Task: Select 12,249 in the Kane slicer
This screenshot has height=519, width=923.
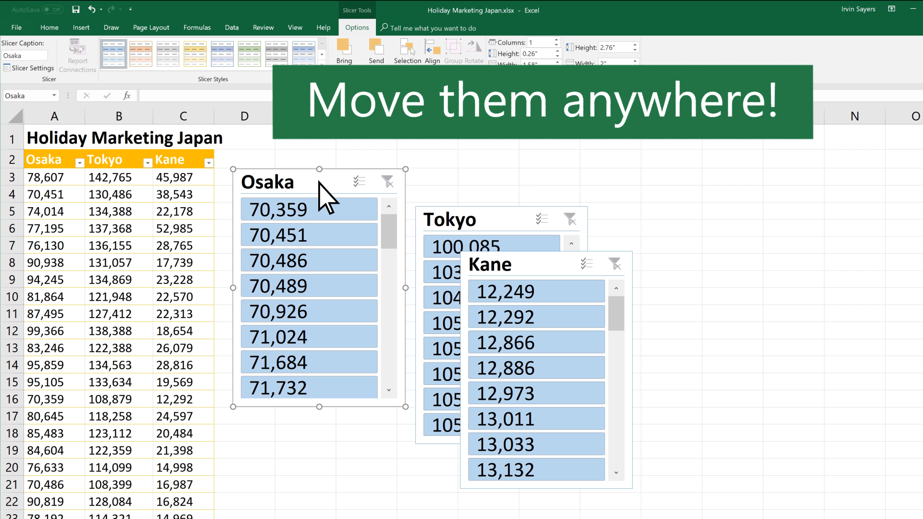Action: pyautogui.click(x=536, y=291)
